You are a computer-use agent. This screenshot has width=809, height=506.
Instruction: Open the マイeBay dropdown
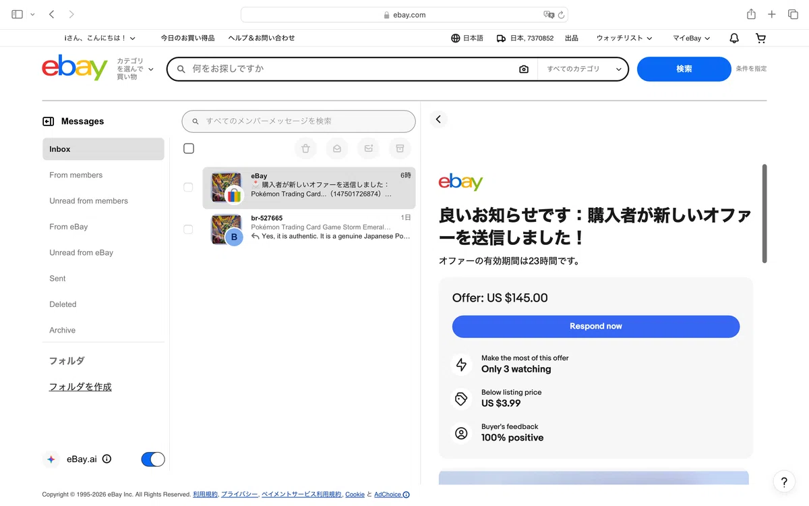[692, 38]
